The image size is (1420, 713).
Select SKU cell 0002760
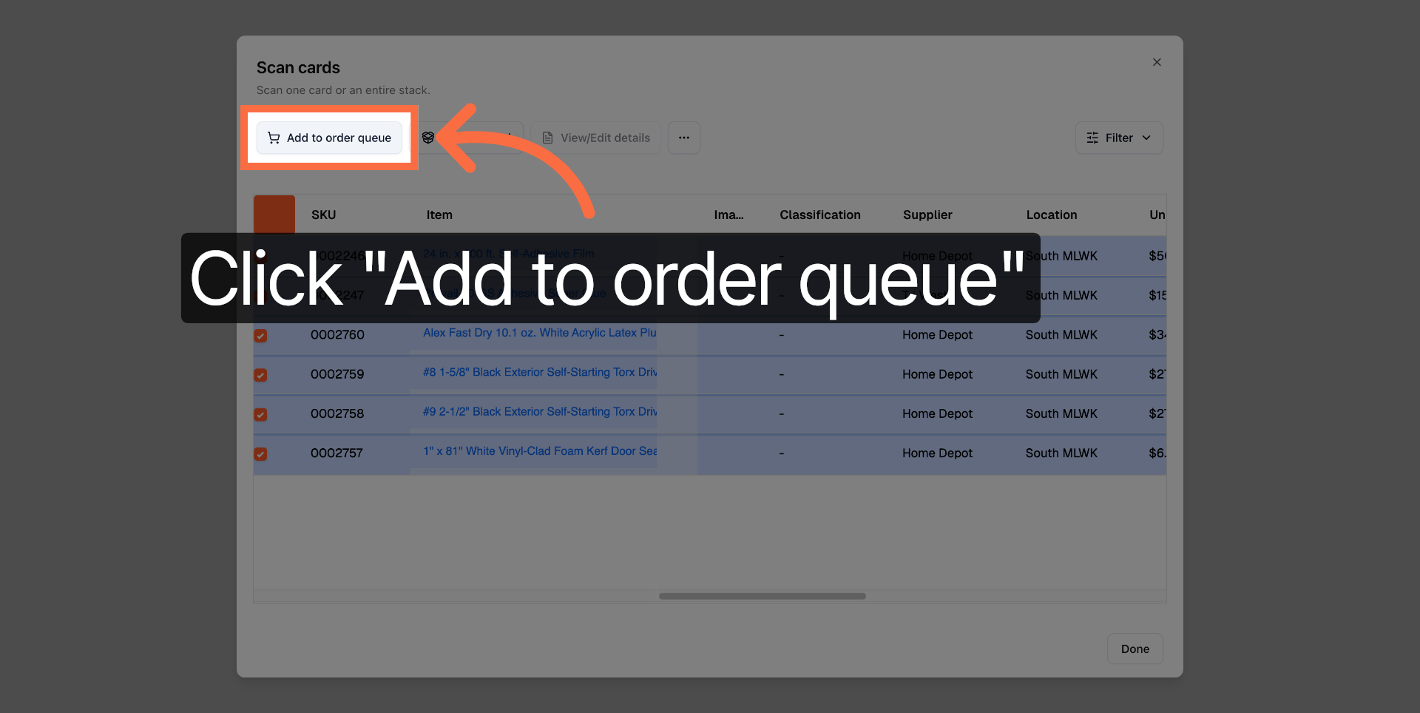coord(337,334)
